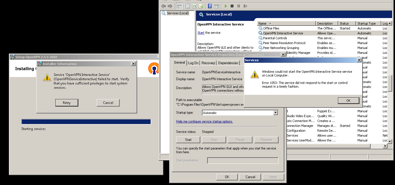Click the Stop button under Service status
Viewport: 395px width, 185px height.
[214, 140]
